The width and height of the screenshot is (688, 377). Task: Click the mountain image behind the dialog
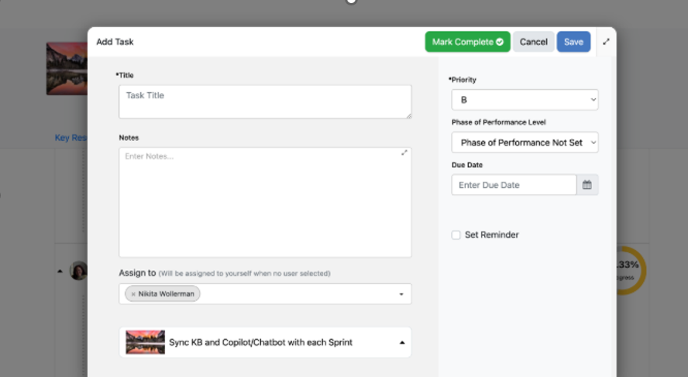point(67,68)
